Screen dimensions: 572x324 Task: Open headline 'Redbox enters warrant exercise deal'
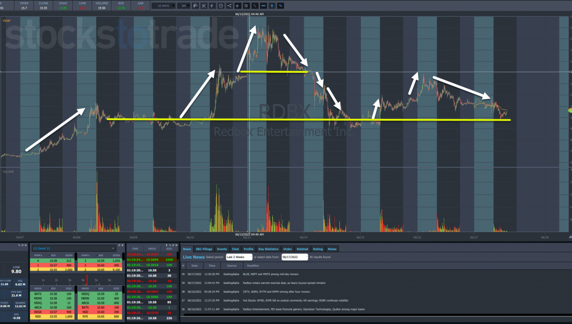coord(284,283)
